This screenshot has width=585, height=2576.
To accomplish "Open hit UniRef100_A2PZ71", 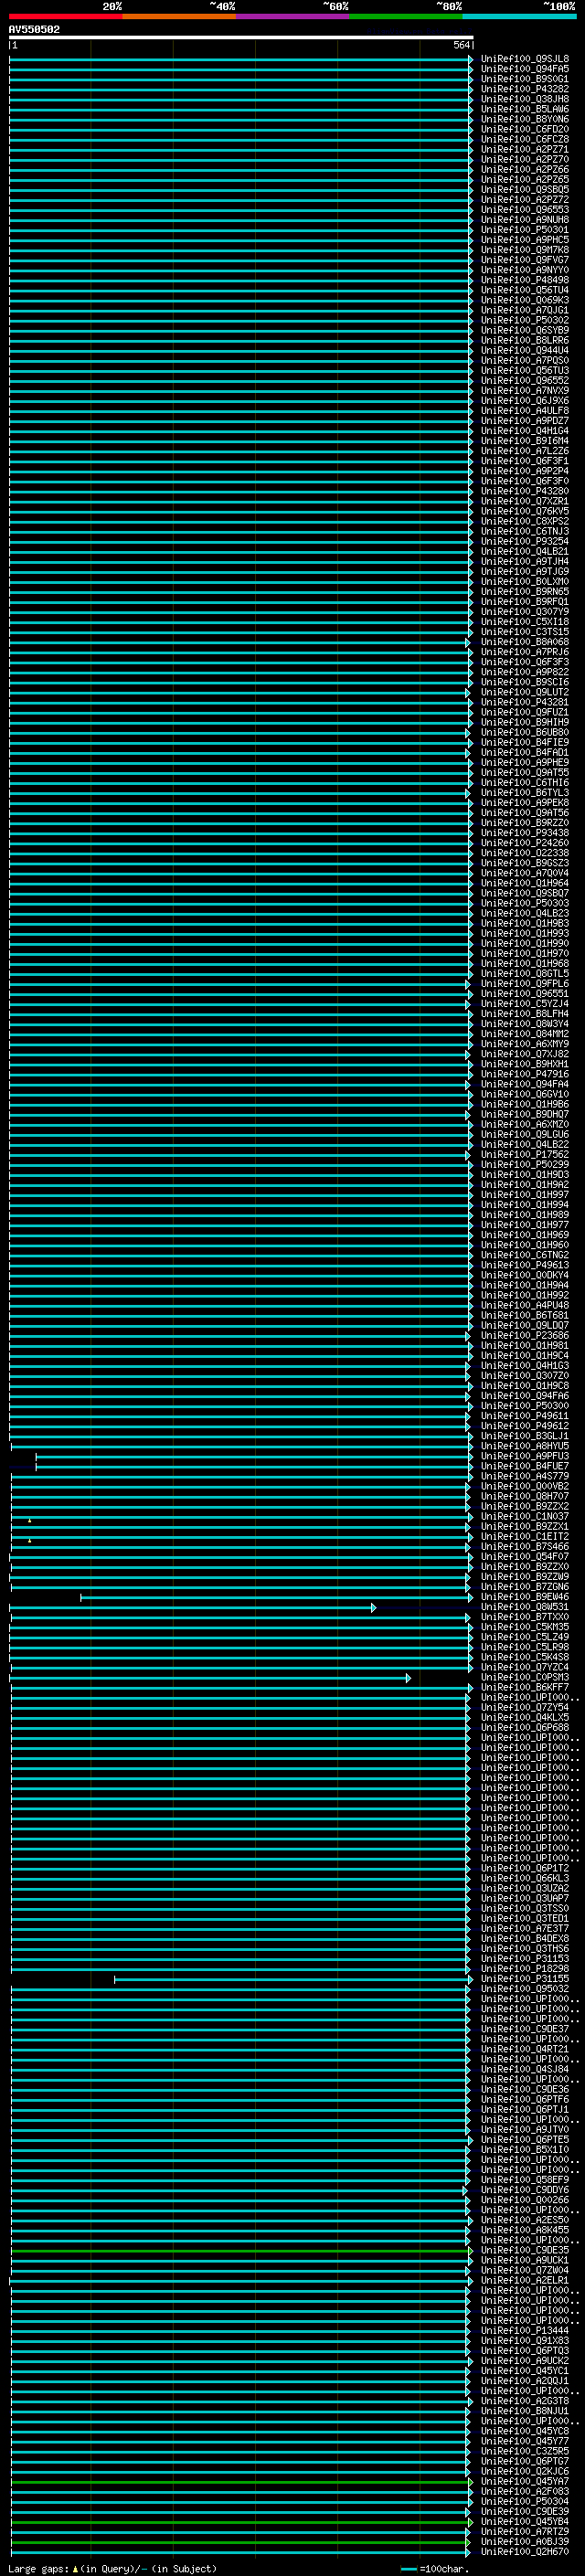I will 525,149.
